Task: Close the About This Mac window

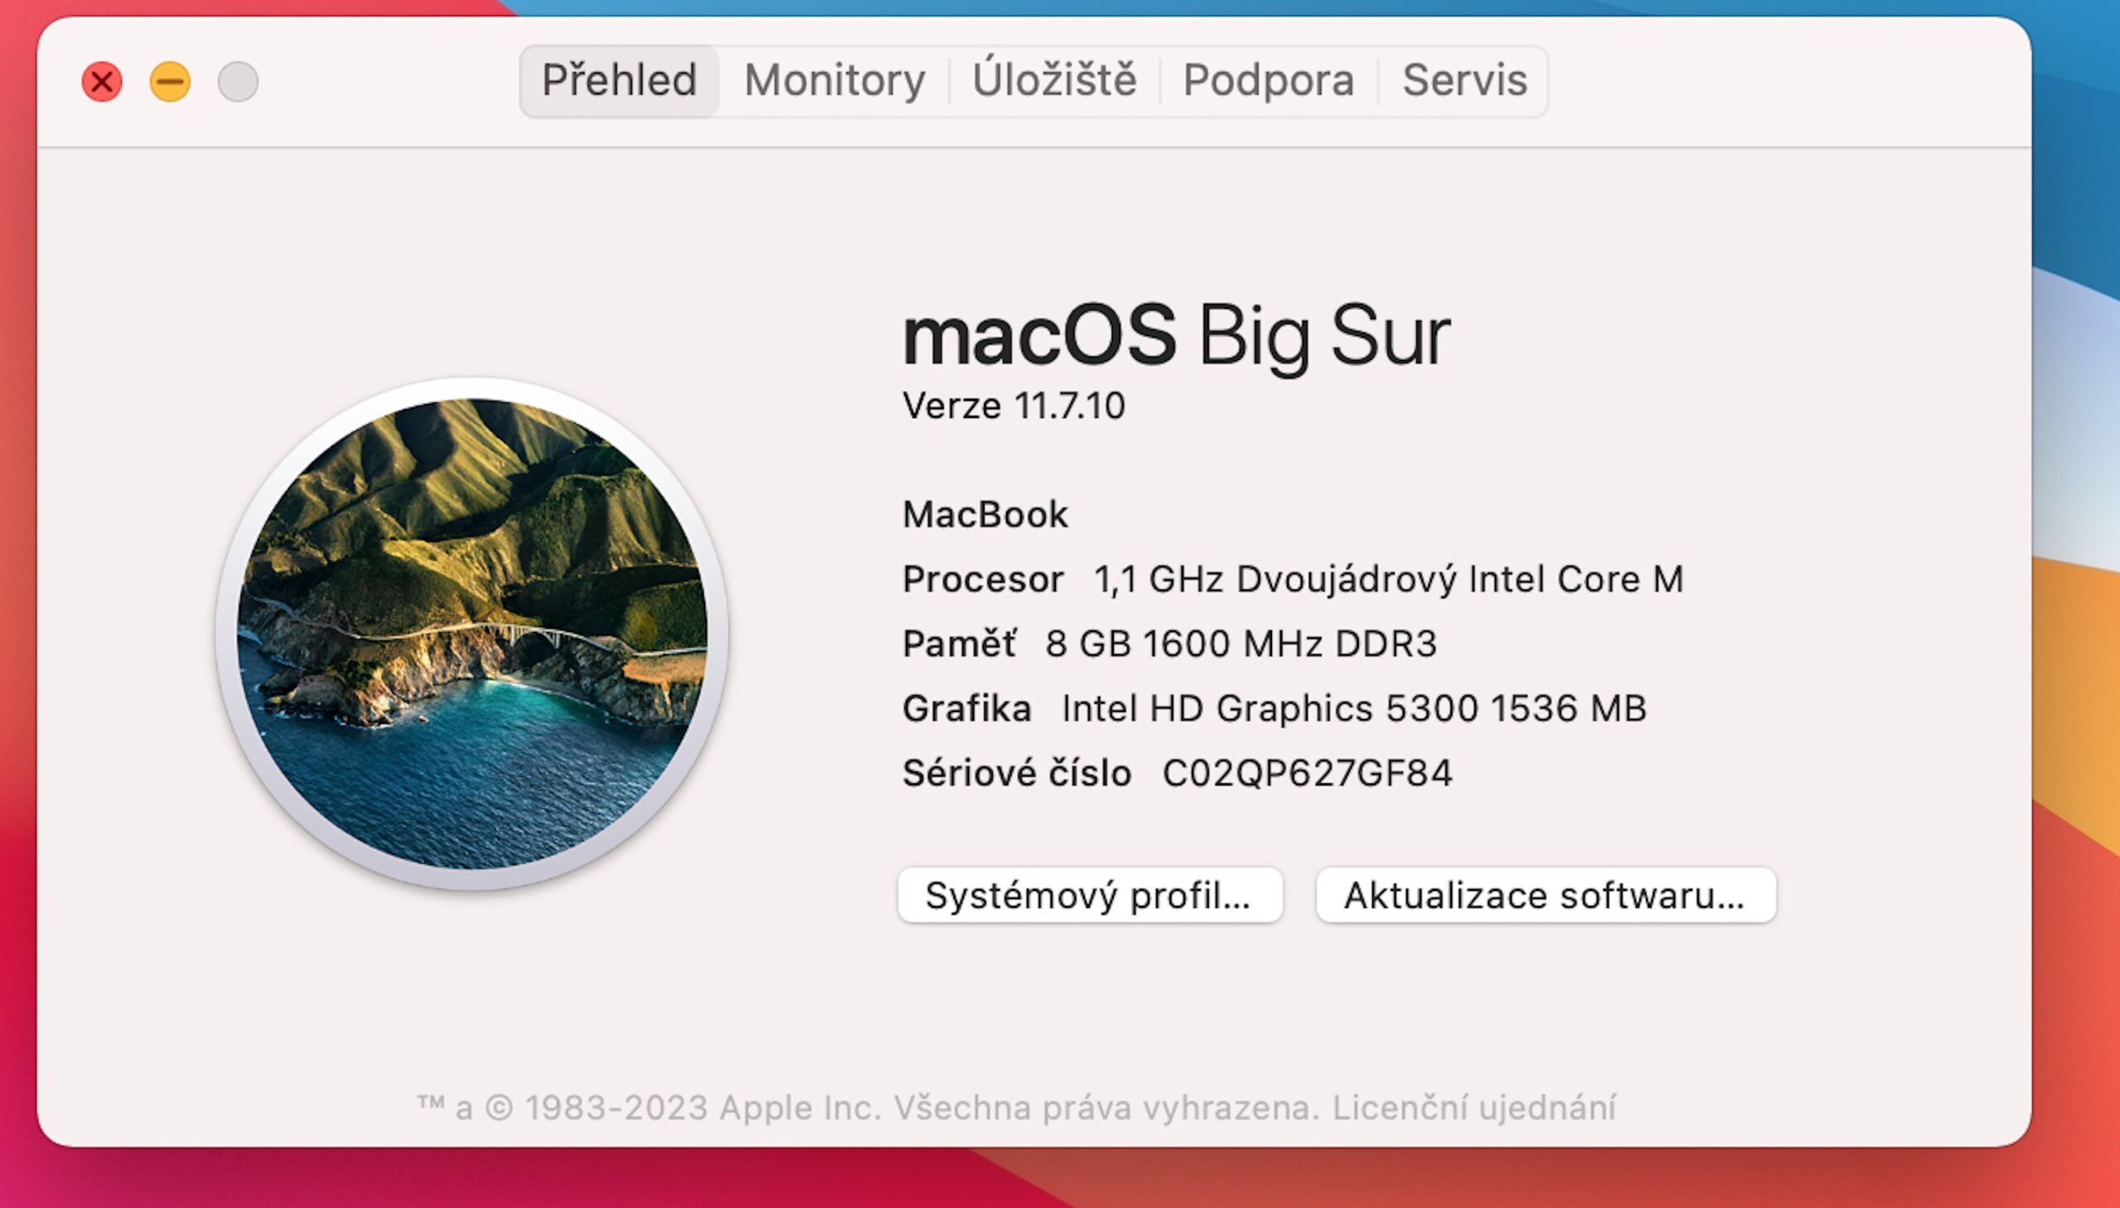Action: coord(102,82)
